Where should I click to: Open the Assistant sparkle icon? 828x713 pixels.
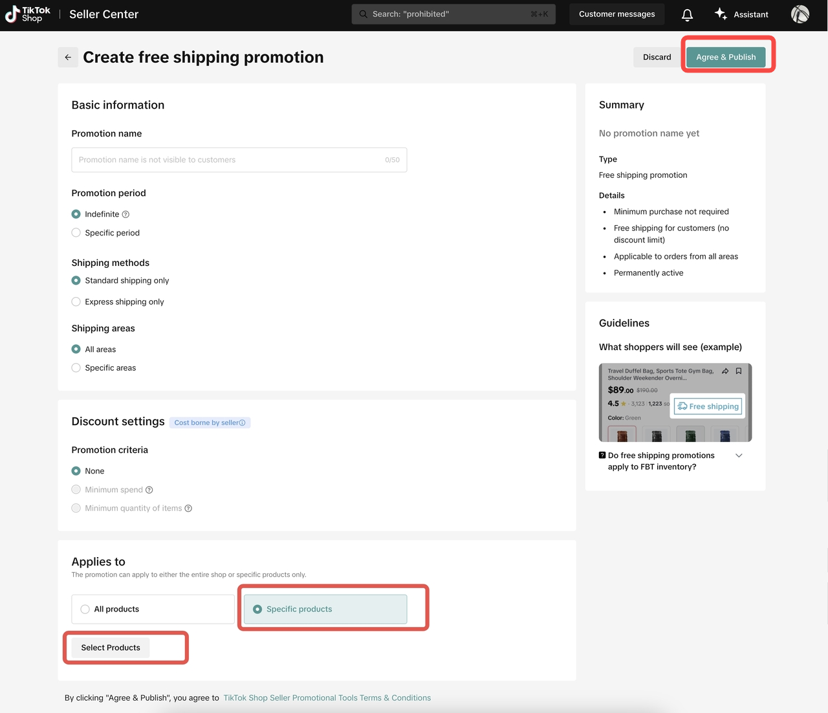click(721, 14)
